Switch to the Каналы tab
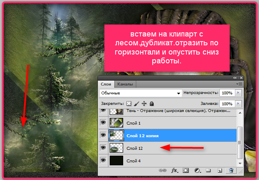 [125, 84]
